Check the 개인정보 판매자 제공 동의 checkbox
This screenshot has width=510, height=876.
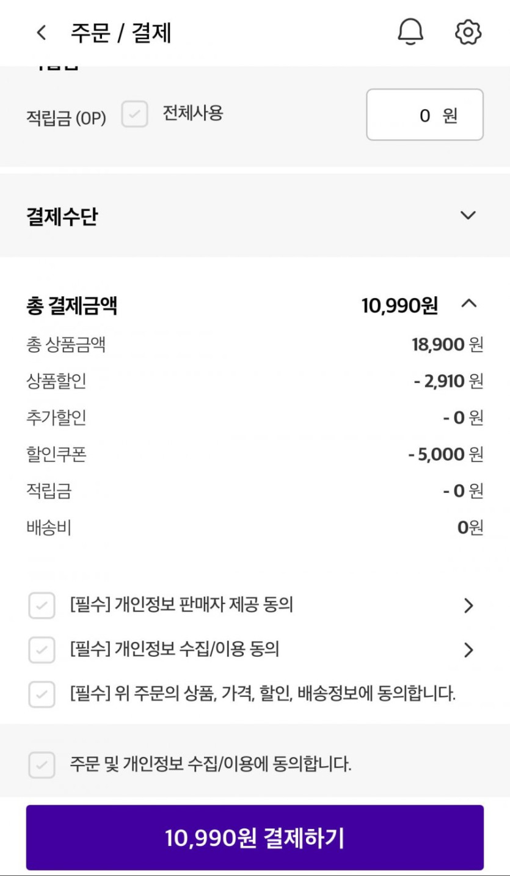click(42, 605)
